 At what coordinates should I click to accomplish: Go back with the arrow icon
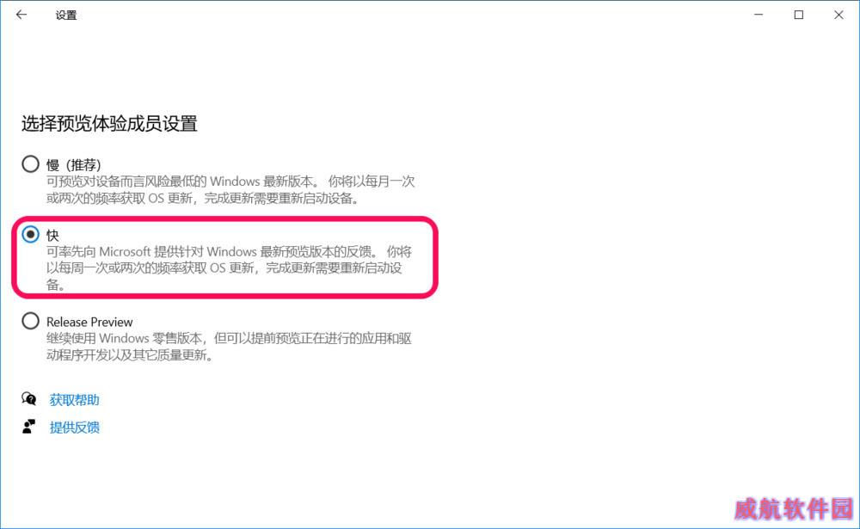tap(21, 15)
